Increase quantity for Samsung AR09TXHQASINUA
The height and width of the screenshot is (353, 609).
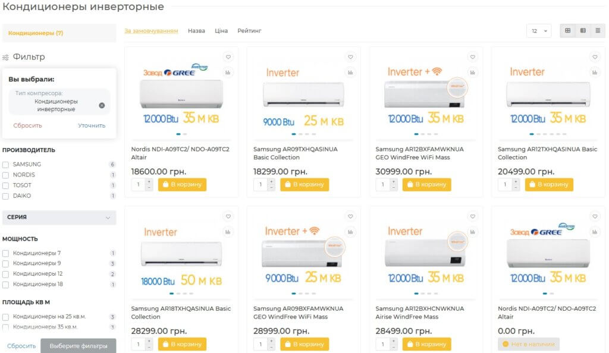point(271,181)
